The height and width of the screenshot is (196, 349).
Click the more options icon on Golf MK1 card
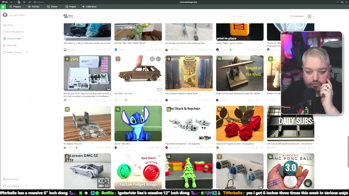coord(158,59)
